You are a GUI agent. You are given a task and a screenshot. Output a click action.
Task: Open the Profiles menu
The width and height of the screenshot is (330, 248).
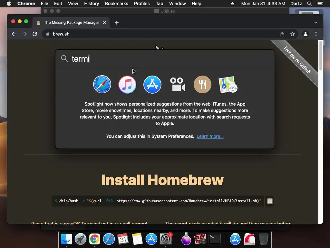tap(142, 4)
